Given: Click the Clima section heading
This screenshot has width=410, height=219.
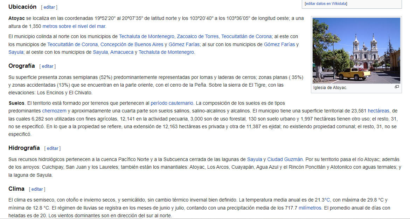Looking at the screenshot, I should (x=16, y=189).
